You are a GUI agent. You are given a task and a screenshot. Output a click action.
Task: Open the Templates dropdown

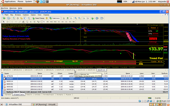point(102,18)
